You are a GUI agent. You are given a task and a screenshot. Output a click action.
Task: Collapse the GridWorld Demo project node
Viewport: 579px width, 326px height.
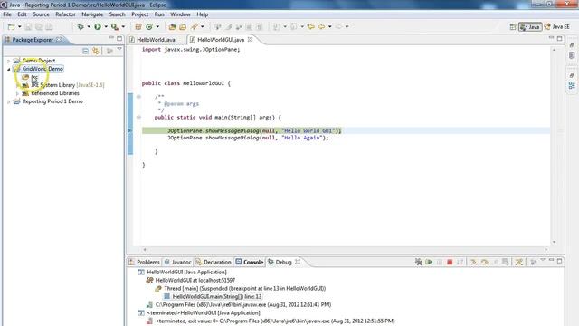[8, 69]
